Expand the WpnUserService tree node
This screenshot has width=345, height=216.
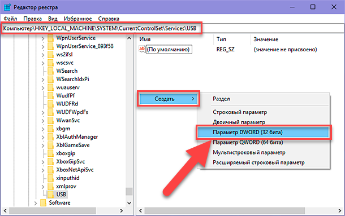click(x=43, y=38)
